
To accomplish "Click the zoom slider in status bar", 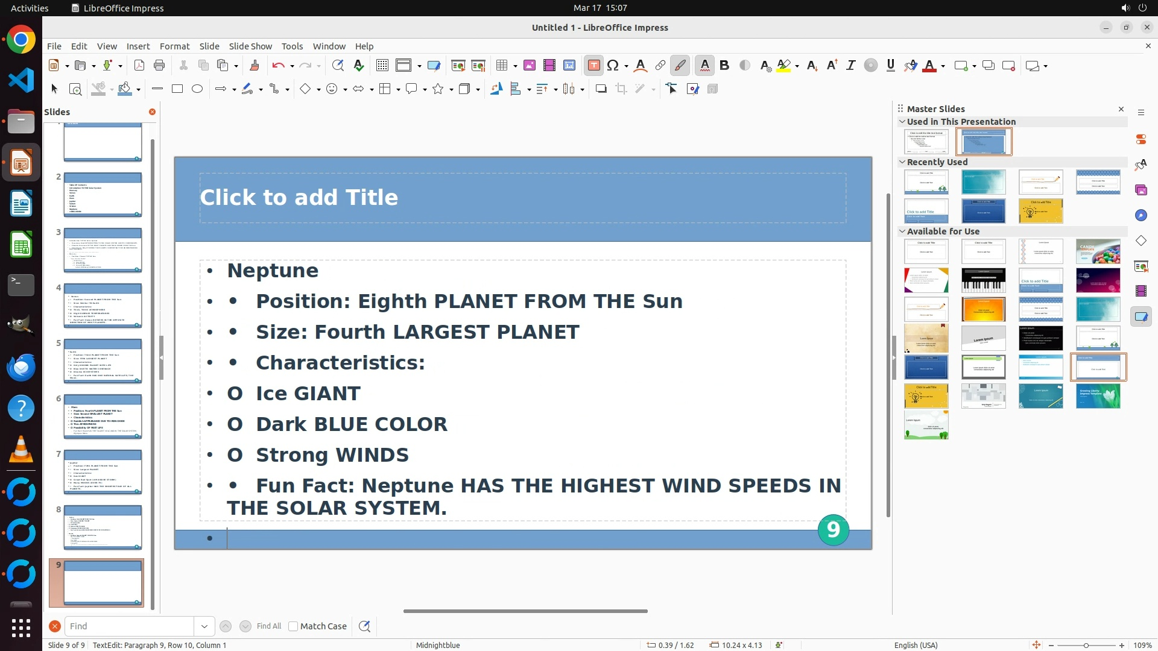I will [1086, 646].
